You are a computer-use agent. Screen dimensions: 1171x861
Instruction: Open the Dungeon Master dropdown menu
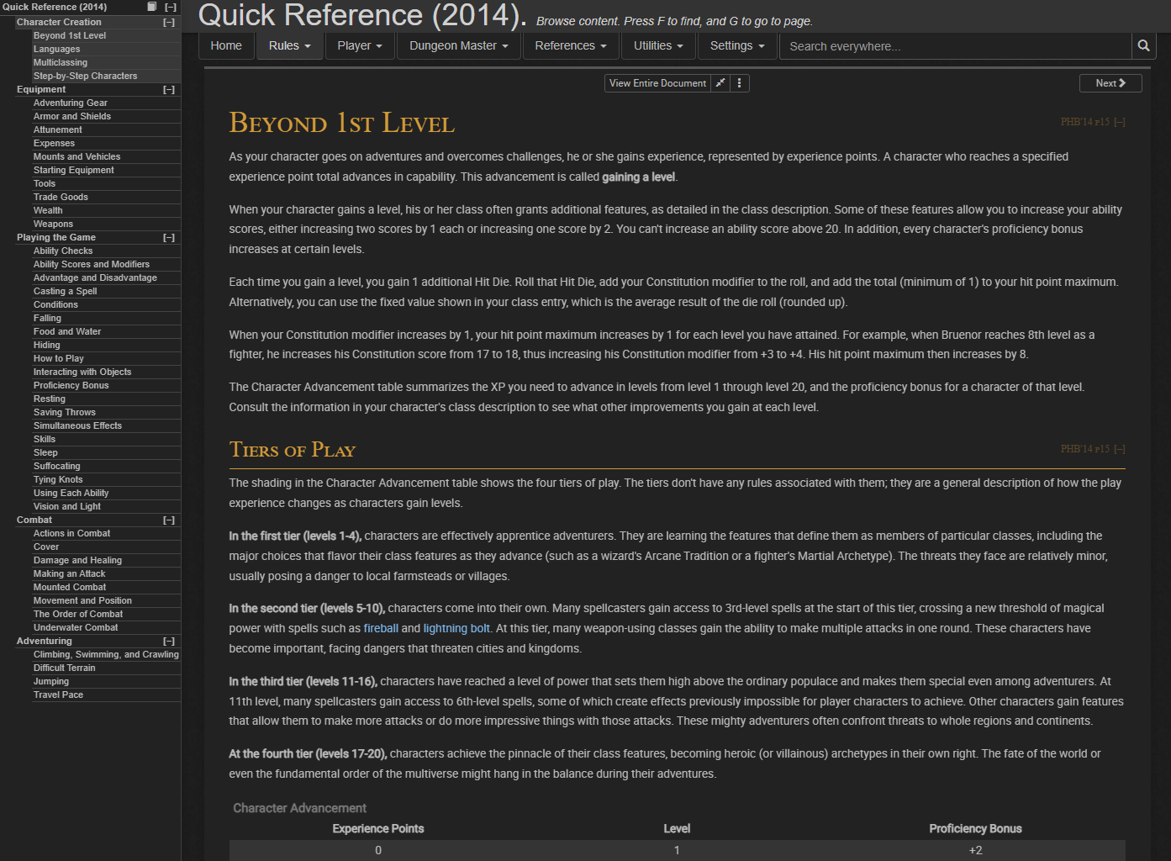tap(459, 46)
